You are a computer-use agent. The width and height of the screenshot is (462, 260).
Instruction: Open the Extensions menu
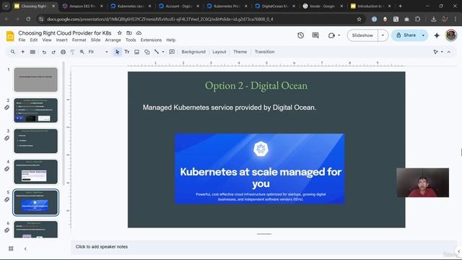(151, 40)
